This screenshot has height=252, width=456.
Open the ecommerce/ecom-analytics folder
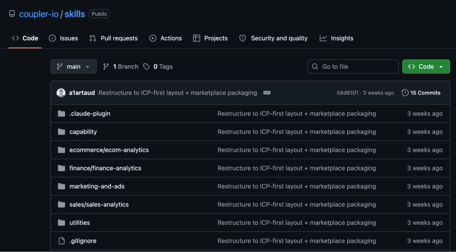click(109, 150)
